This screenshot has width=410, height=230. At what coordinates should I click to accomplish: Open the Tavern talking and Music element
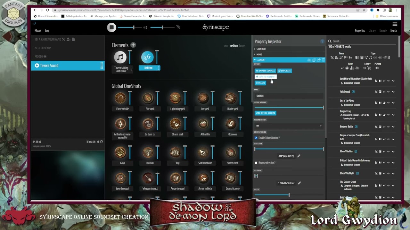(120, 57)
